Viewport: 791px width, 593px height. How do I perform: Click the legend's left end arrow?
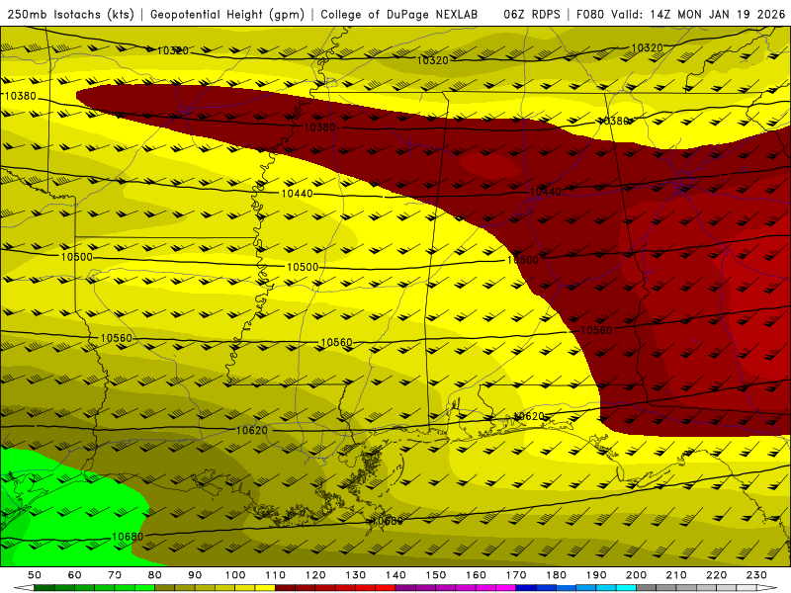pyautogui.click(x=24, y=588)
